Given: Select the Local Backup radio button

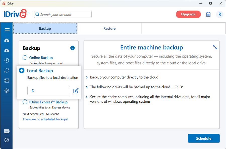Looking at the screenshot, I should point(22,70).
